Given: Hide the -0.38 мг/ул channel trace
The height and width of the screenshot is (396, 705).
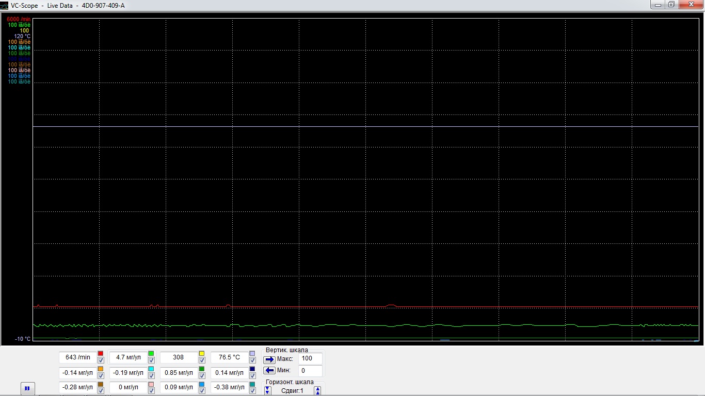Looking at the screenshot, I should click(252, 391).
